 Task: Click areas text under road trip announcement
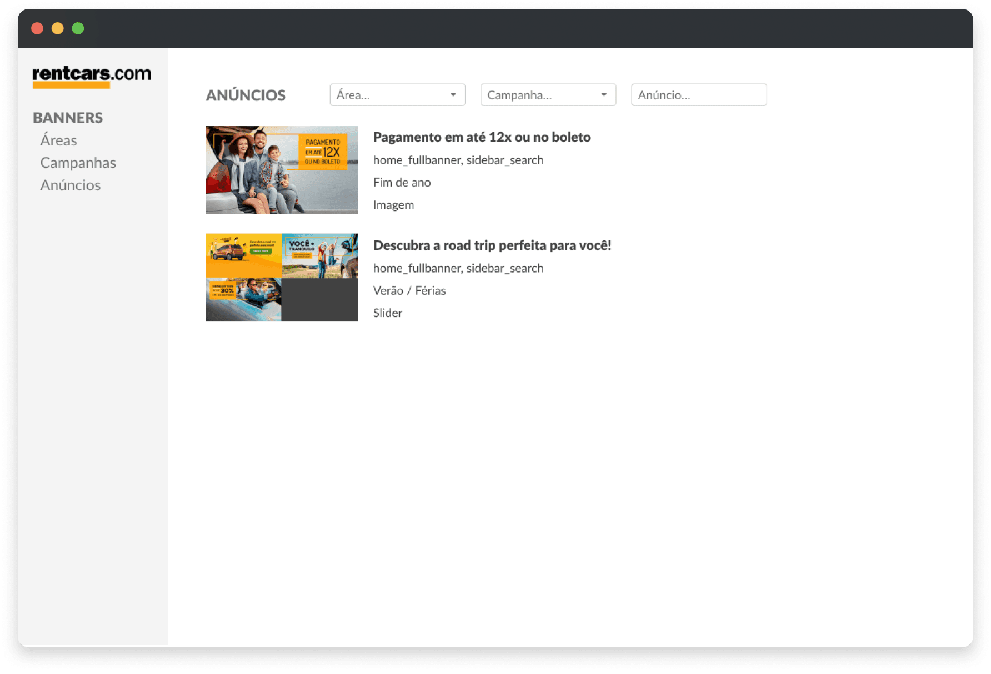point(458,269)
